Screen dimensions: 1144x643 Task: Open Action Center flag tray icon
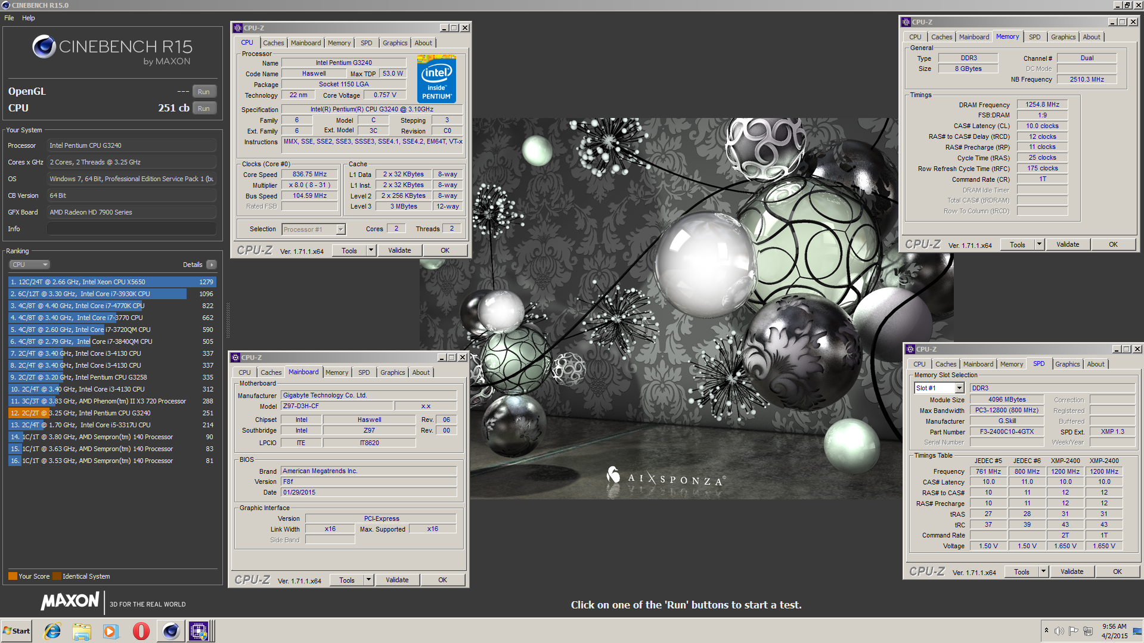tap(1073, 631)
